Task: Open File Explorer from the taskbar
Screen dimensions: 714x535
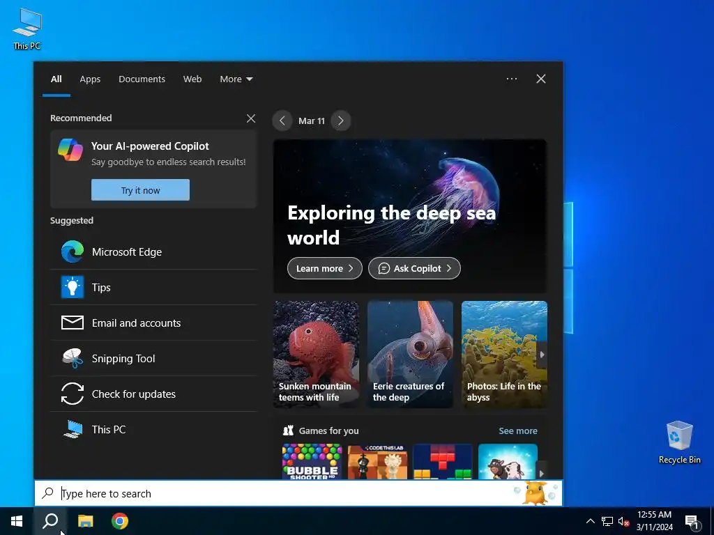Action: pyautogui.click(x=85, y=521)
